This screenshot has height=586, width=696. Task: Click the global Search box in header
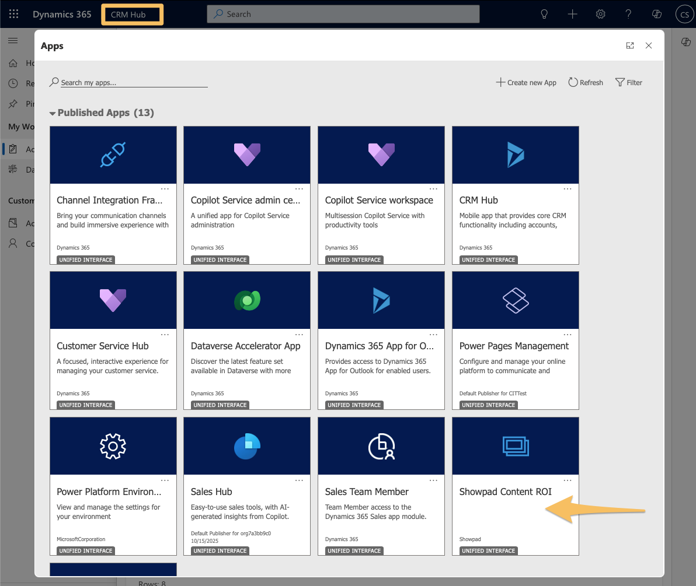(x=343, y=14)
